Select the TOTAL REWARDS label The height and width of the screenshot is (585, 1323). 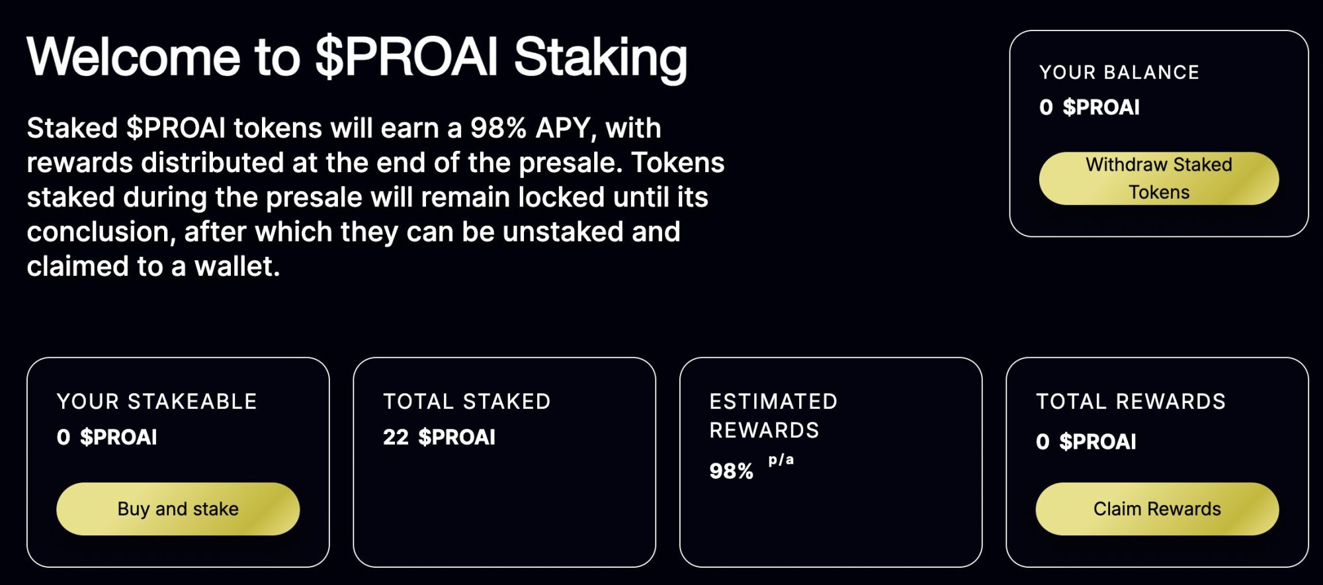point(1131,401)
